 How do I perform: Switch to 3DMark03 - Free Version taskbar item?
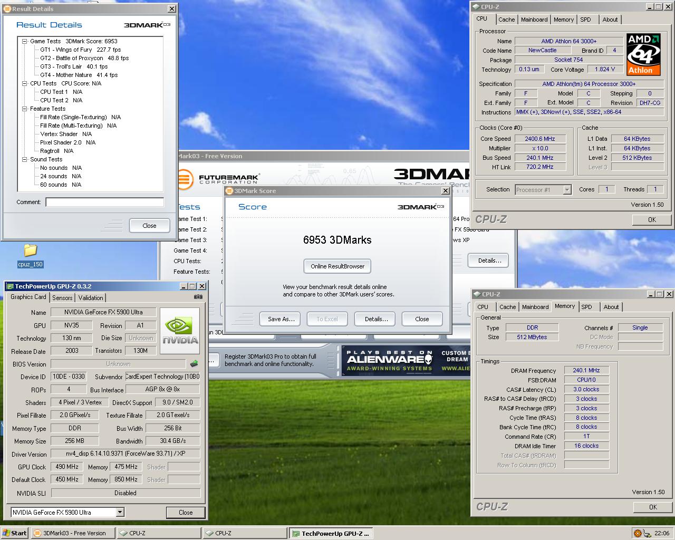(x=73, y=533)
